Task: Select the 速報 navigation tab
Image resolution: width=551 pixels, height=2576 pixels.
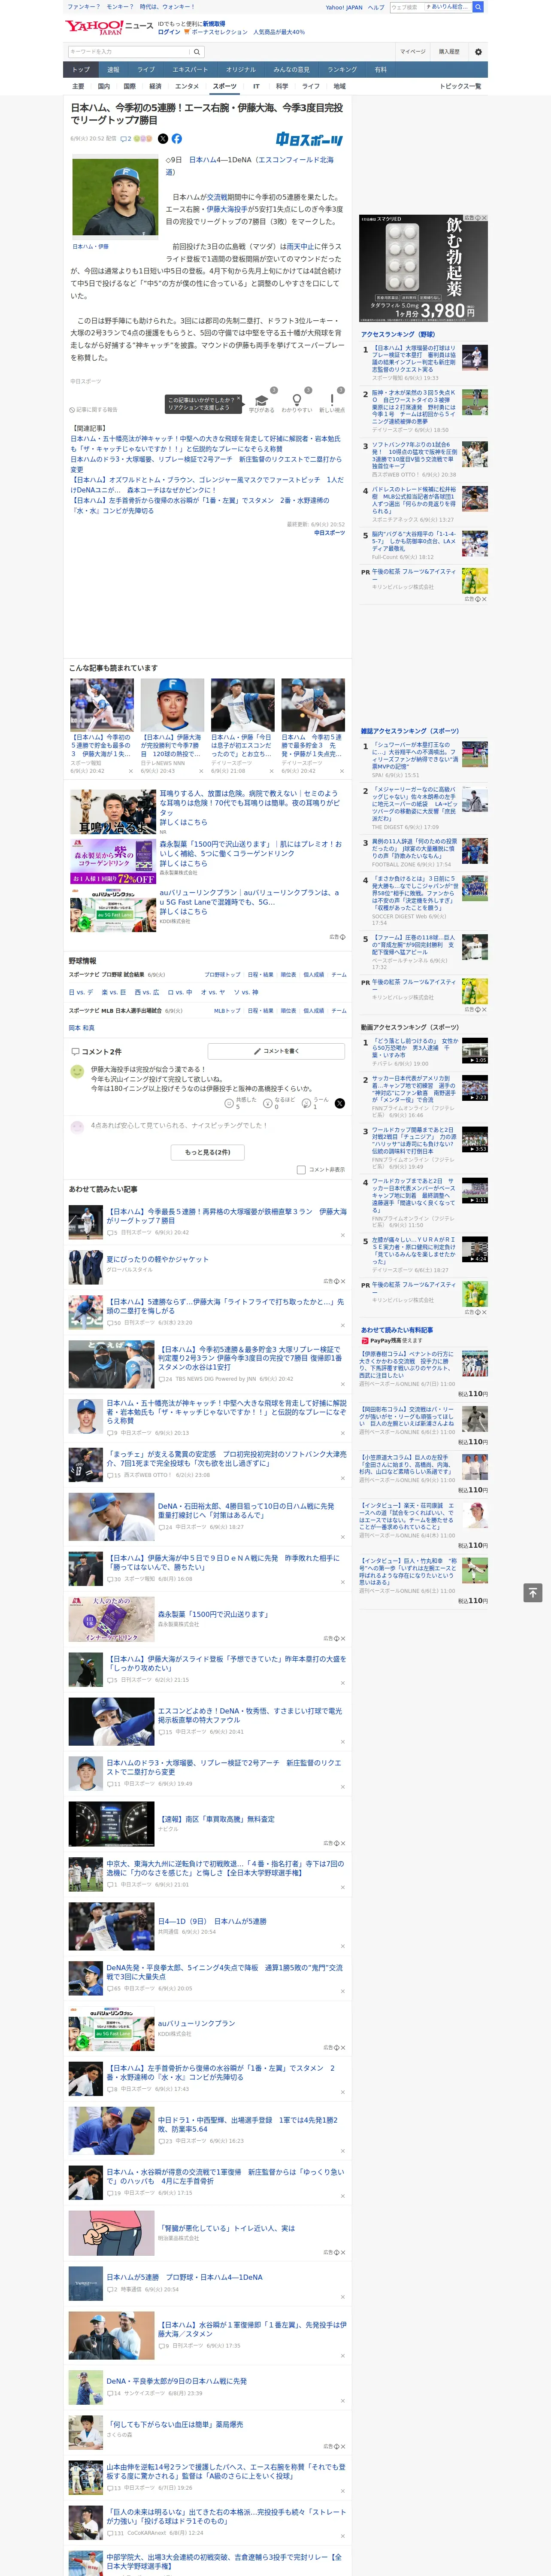Action: coord(113,70)
